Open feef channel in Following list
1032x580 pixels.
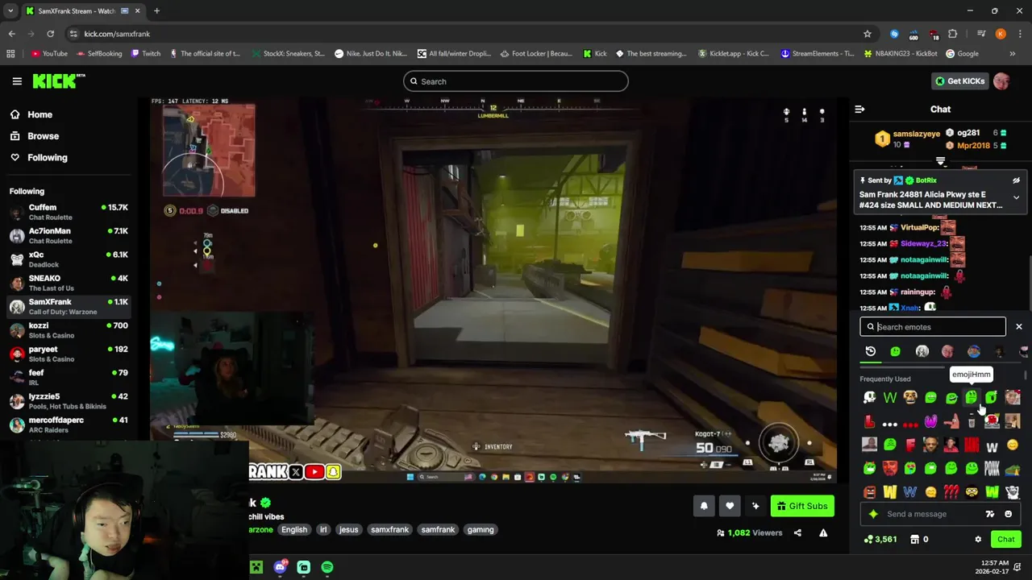click(69, 377)
